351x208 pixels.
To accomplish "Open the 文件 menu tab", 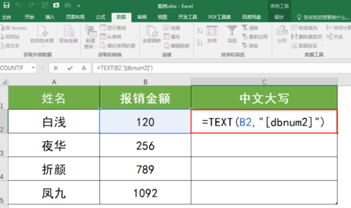I will [x=6, y=17].
